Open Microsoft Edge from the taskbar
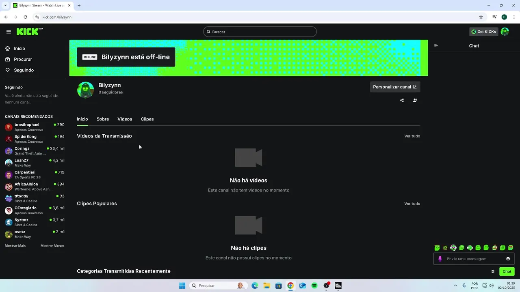 255,286
